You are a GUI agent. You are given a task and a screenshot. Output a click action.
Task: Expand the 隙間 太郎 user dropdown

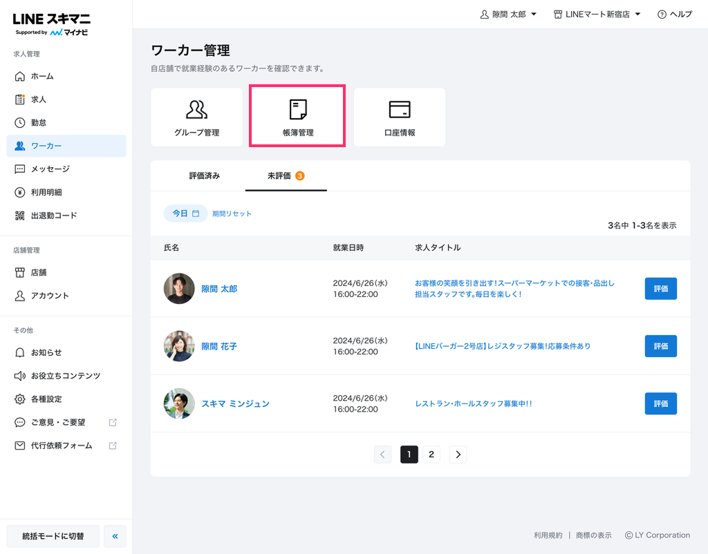coord(508,15)
